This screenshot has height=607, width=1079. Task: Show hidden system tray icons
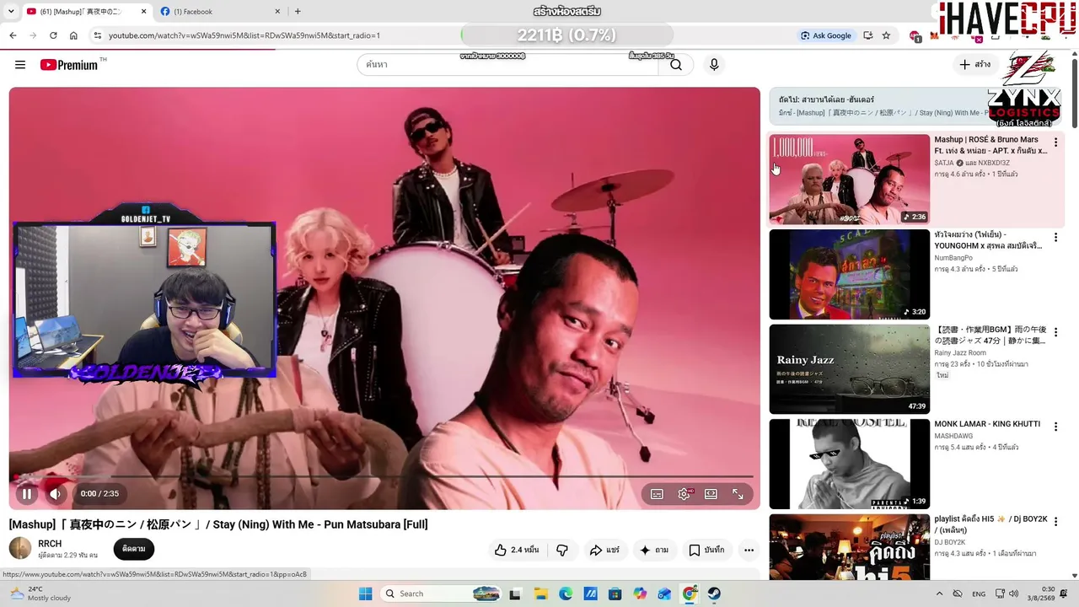(939, 594)
